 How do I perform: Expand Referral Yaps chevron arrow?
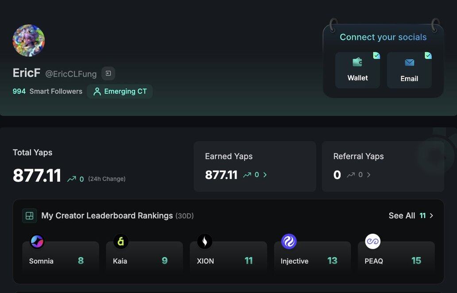coord(369,175)
